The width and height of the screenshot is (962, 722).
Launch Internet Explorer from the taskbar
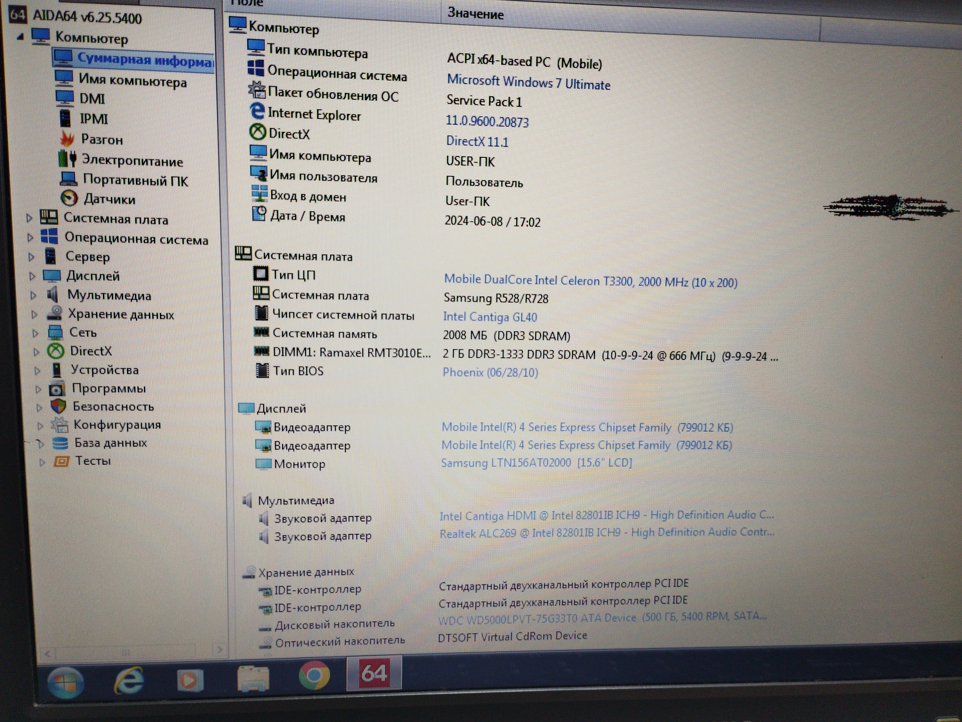point(128,680)
